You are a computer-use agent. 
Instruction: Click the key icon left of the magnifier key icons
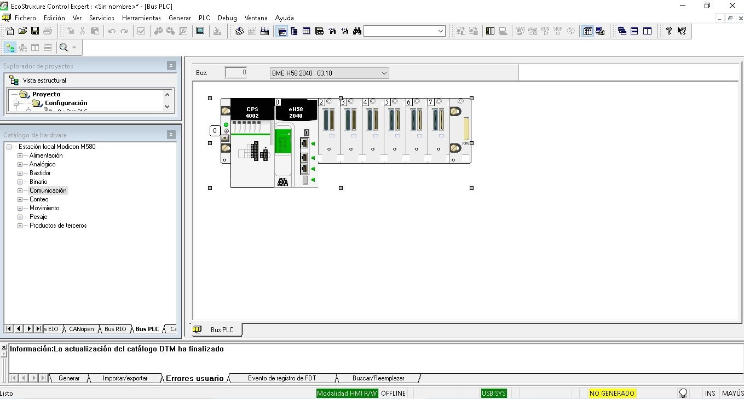click(158, 31)
